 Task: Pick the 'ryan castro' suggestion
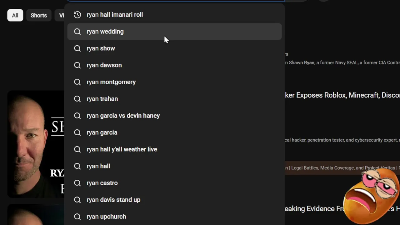174,183
